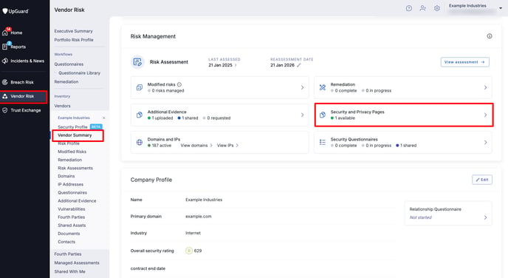Open the settings gear icon
Image resolution: width=508 pixels, height=278 pixels.
click(436, 8)
